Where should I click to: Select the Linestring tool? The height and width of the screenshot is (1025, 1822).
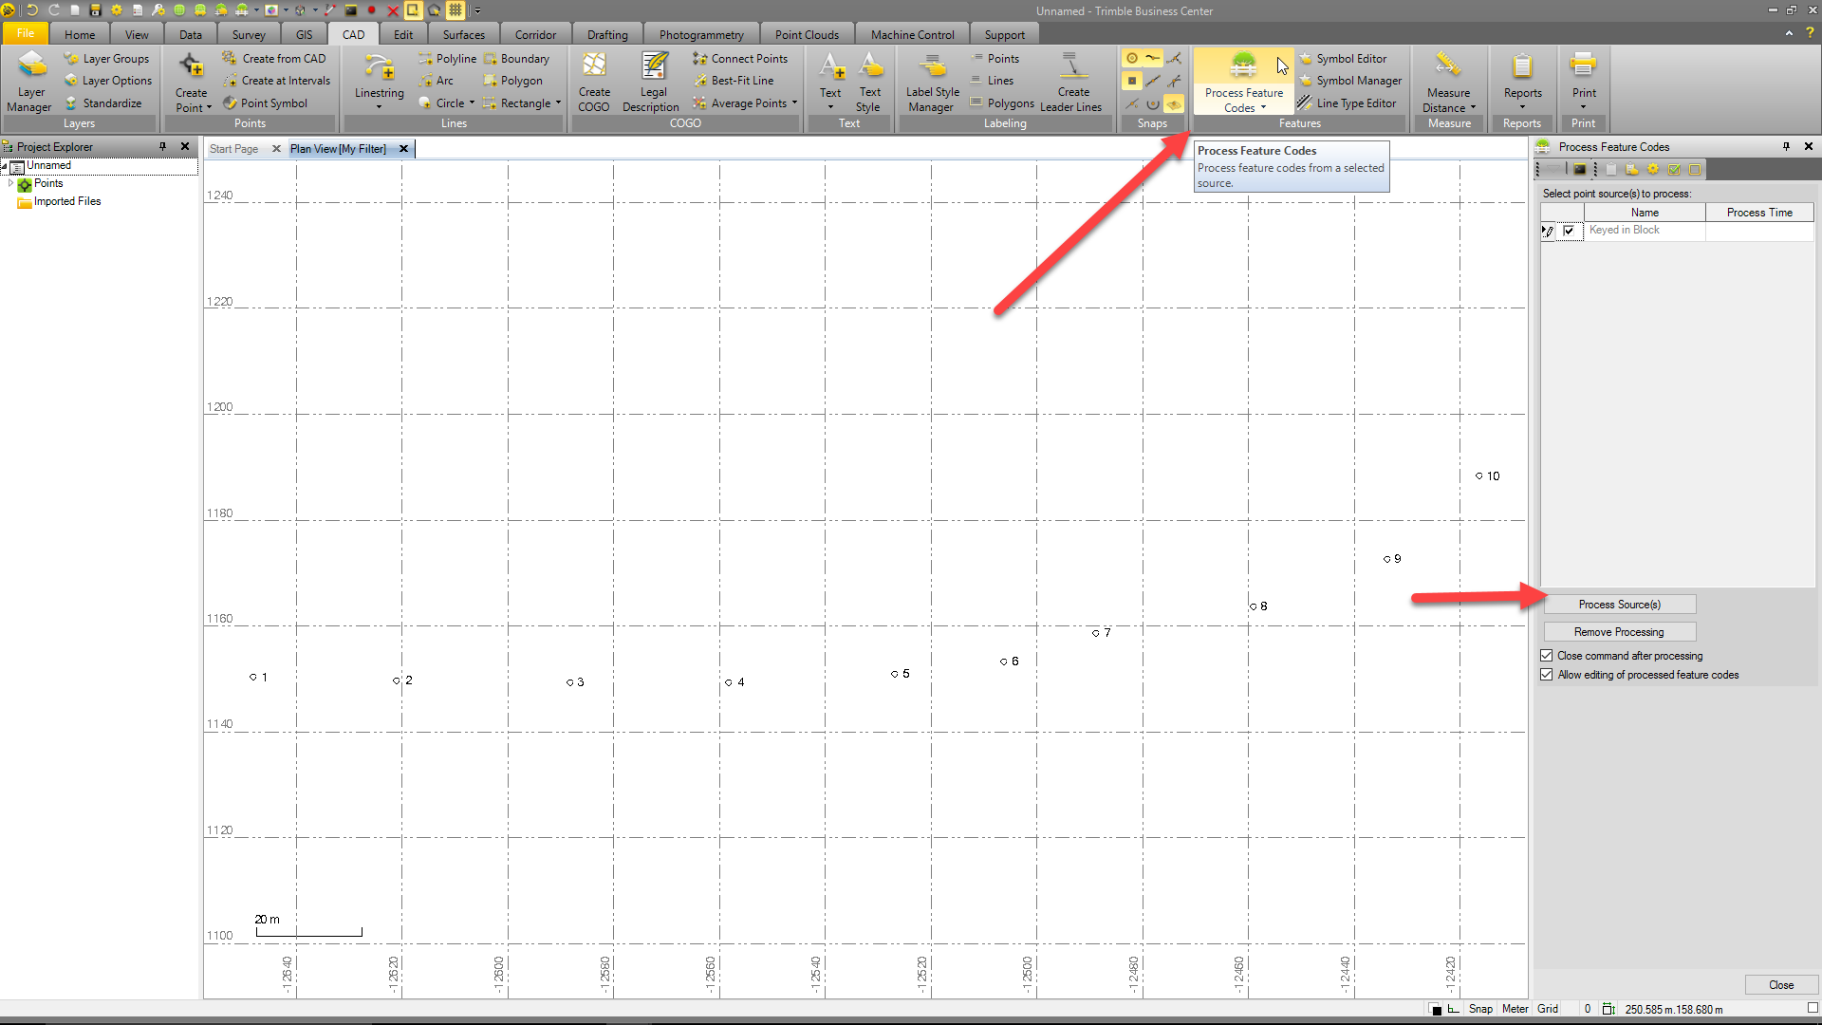click(x=379, y=80)
